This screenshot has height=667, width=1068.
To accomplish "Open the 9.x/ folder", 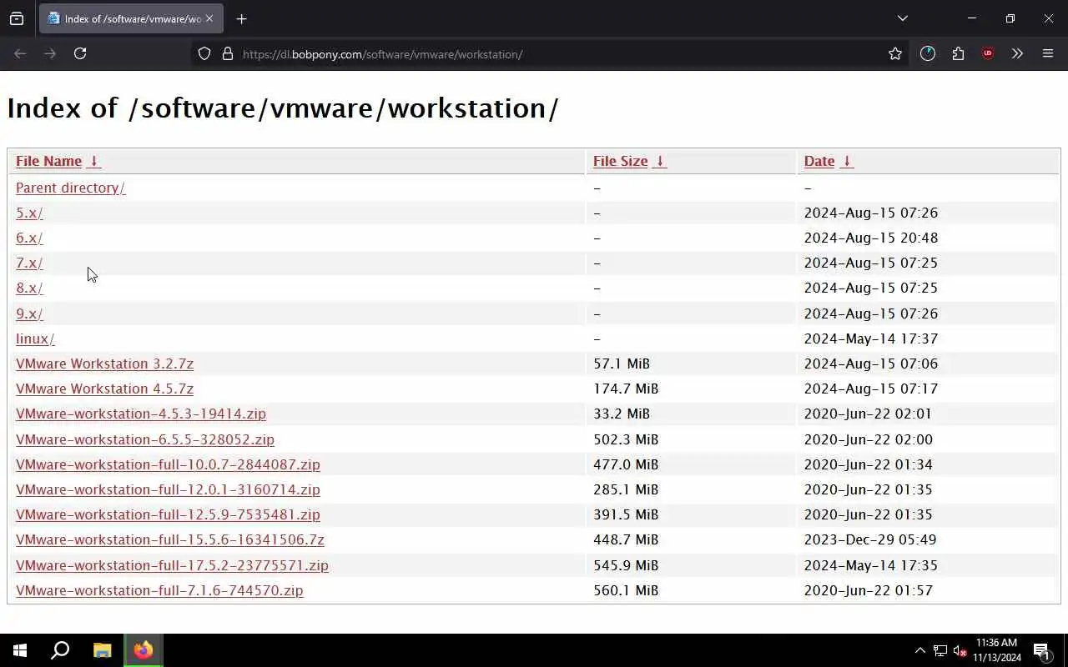I will (29, 313).
